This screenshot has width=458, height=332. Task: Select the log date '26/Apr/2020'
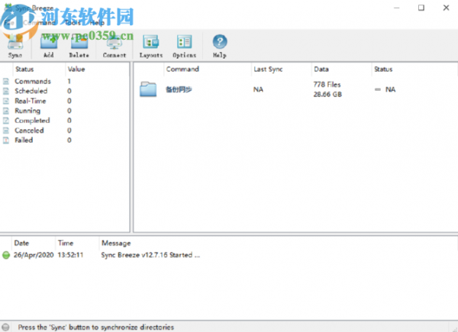tap(34, 255)
